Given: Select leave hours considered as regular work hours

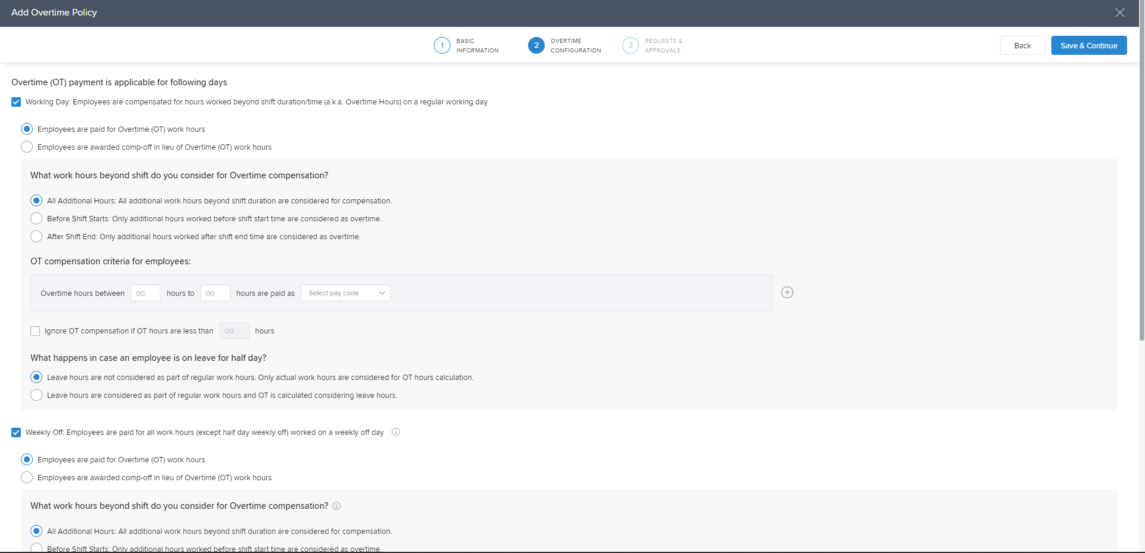Looking at the screenshot, I should [x=36, y=396].
